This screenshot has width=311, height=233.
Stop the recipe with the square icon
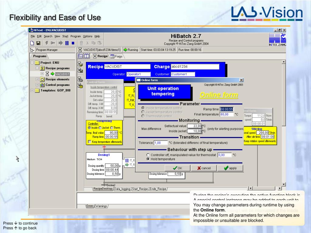tap(73, 43)
